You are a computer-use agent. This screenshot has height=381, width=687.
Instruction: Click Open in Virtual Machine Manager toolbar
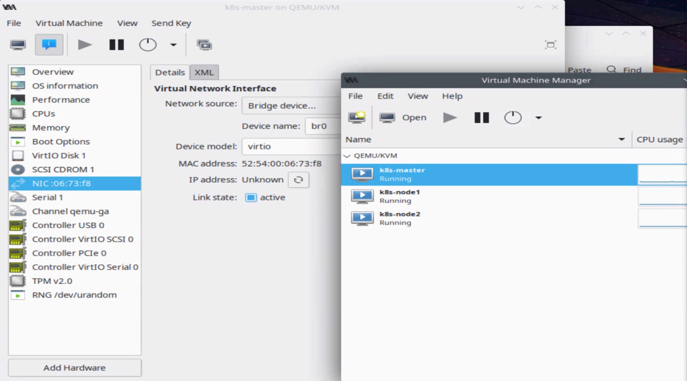point(403,118)
